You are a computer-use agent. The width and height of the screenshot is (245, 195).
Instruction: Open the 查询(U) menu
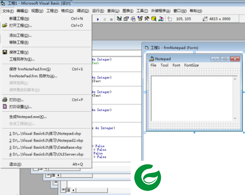click(x=113, y=11)
